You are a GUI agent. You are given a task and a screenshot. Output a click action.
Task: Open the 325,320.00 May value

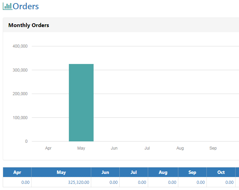(x=79, y=182)
